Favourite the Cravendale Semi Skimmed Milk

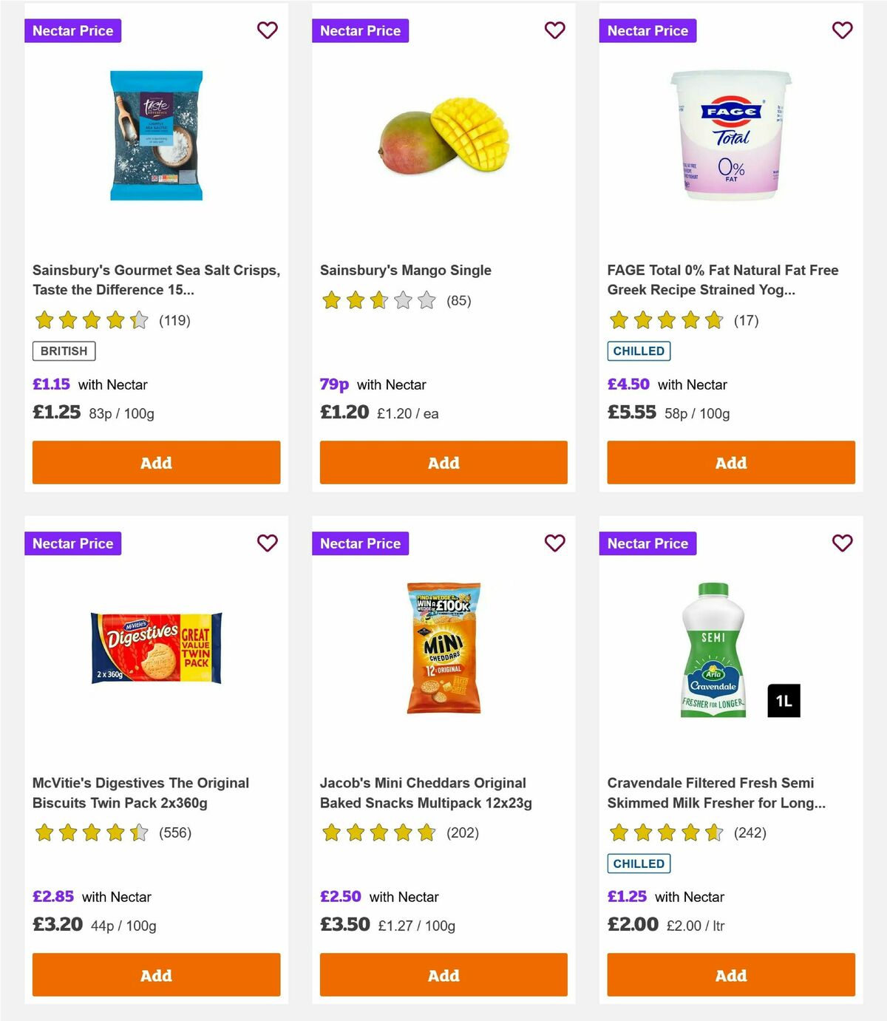(x=842, y=543)
